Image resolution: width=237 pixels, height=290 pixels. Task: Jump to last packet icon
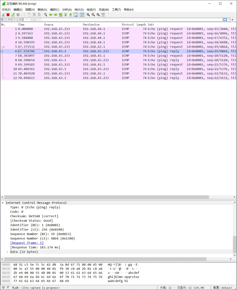click(71, 15)
